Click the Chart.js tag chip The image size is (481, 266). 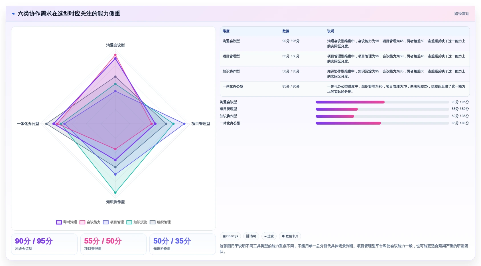click(x=230, y=236)
